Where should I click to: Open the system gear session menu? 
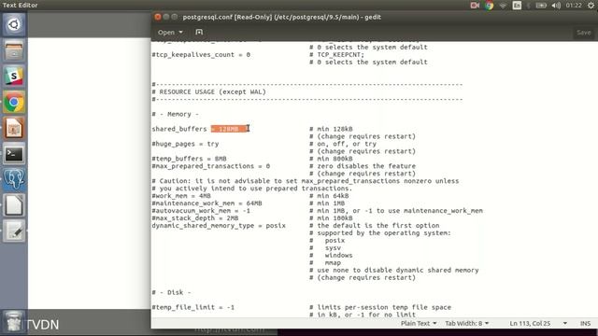pos(591,6)
